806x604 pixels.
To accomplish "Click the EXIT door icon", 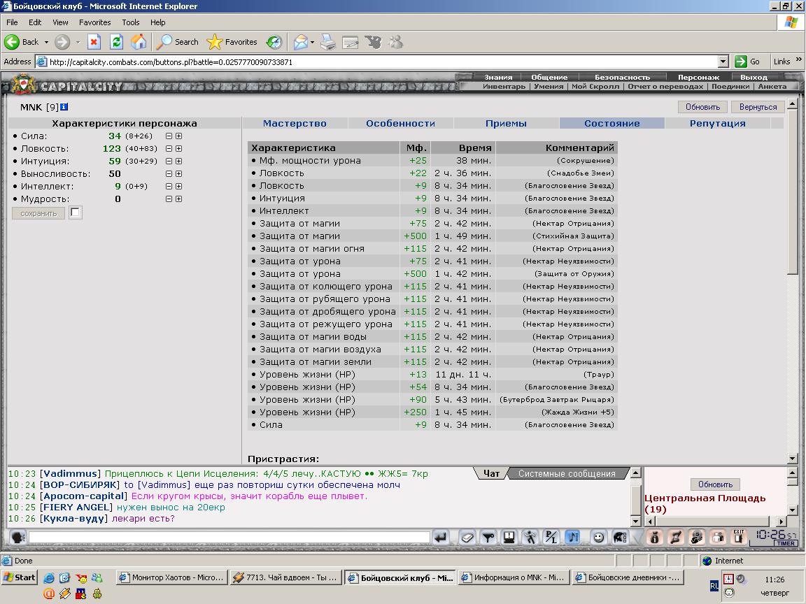I will (739, 537).
